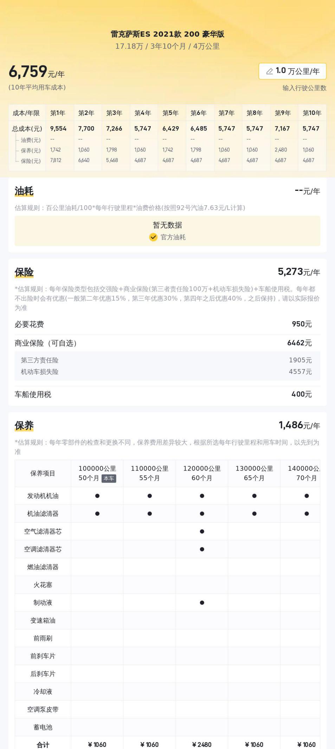
Task: Click the 必要花费 950元 row
Action: tap(167, 324)
